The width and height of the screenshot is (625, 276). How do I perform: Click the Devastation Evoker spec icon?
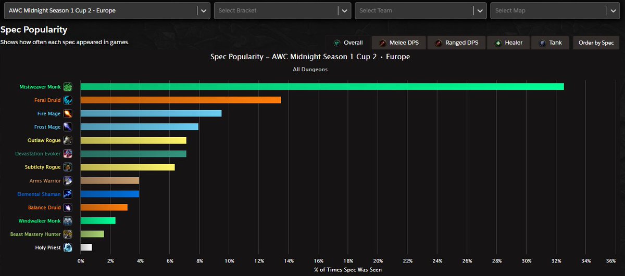(x=68, y=154)
